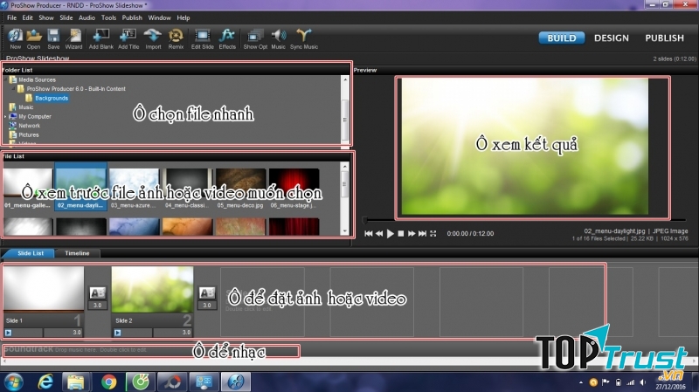Open the Effects (fx) tool
Image resolution: width=699 pixels, height=392 pixels.
227,36
